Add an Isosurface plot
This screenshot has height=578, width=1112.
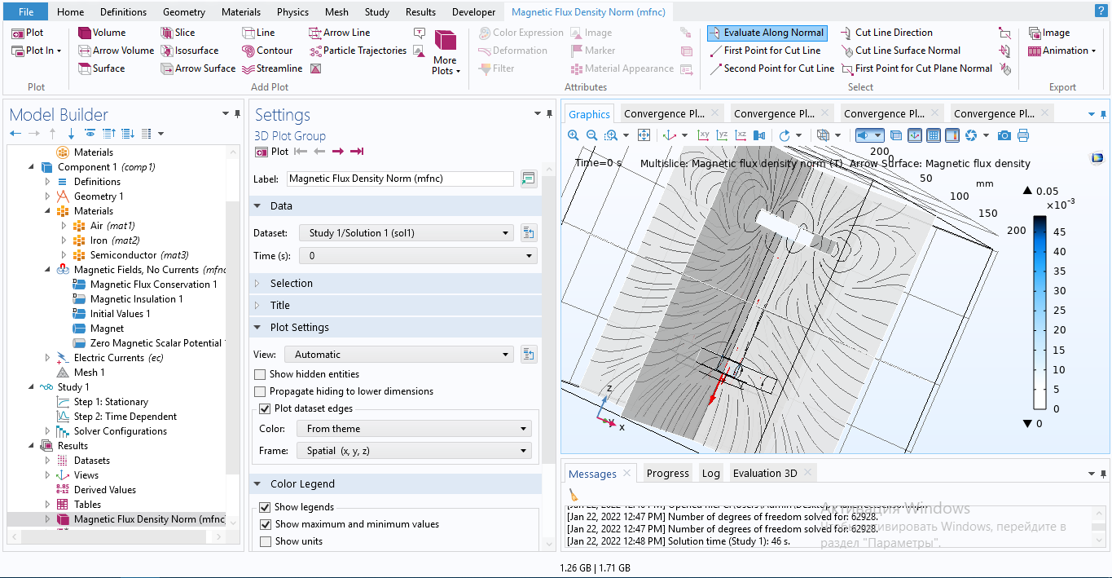click(188, 51)
